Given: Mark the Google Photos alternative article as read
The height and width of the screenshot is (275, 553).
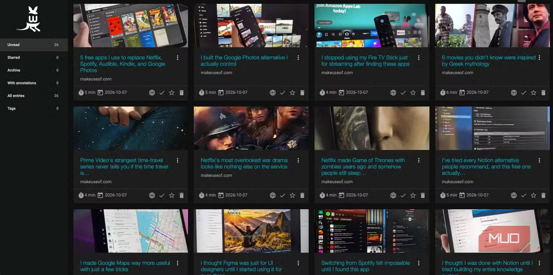Looking at the screenshot, I should (282, 93).
